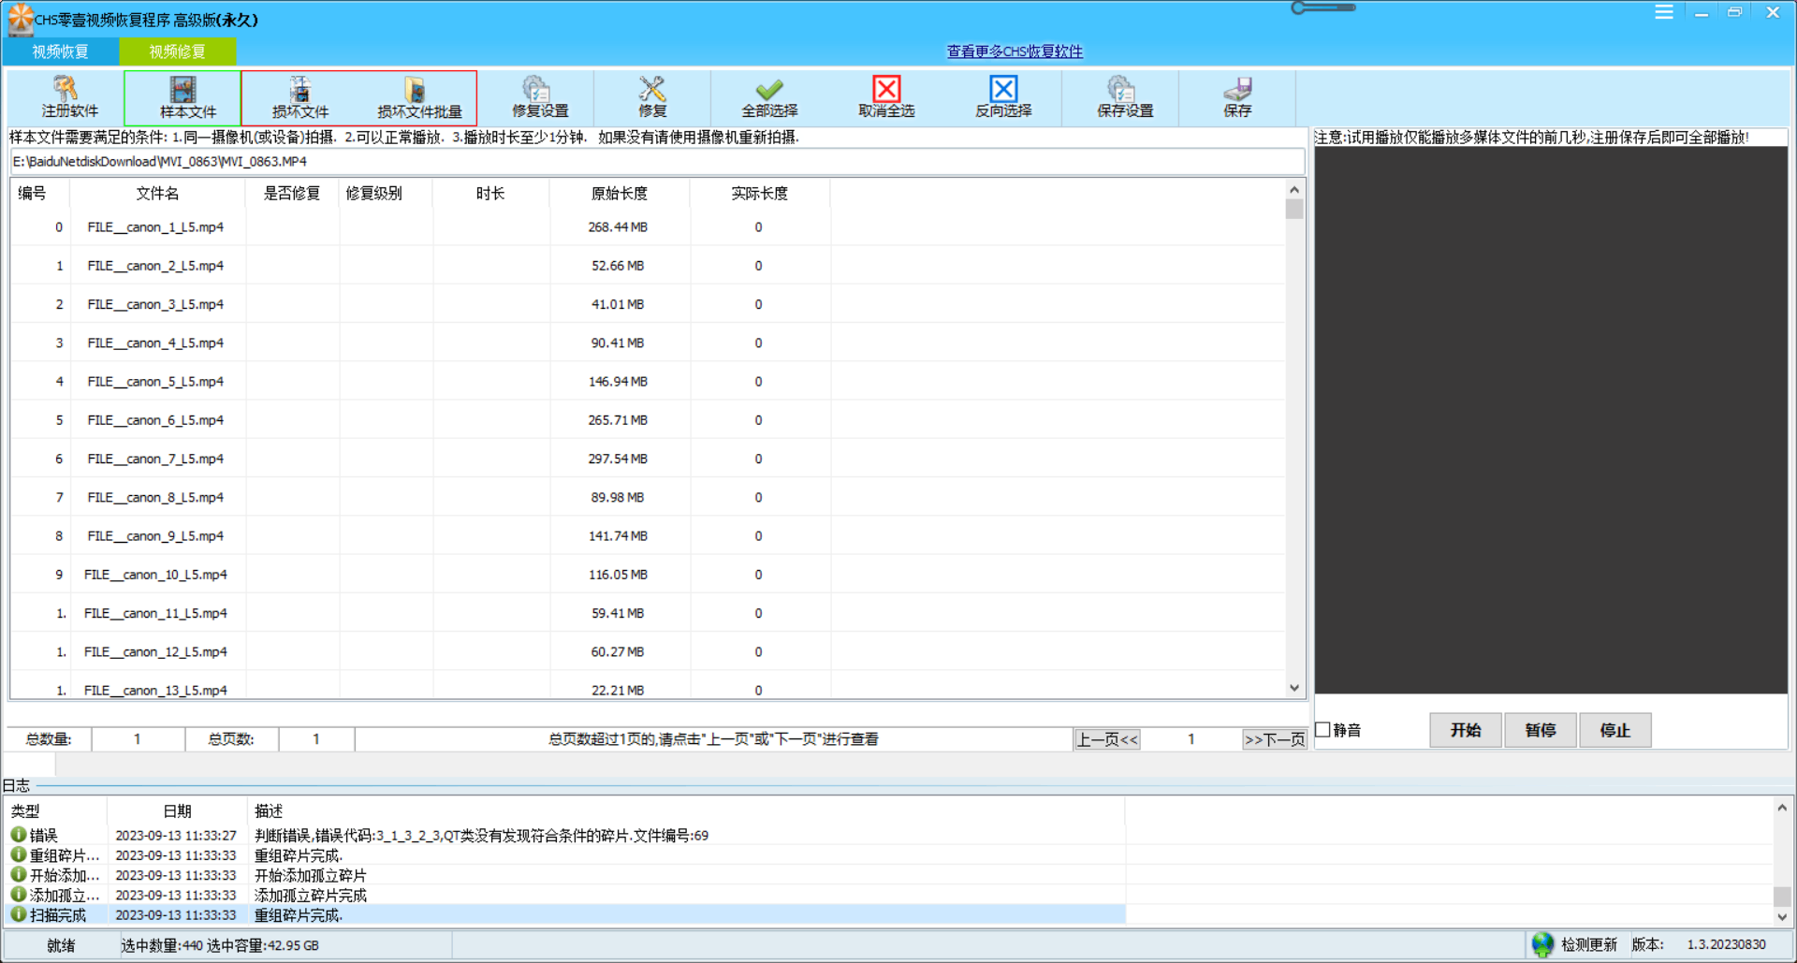Click the 扫描完成 log entry icon

(x=18, y=914)
